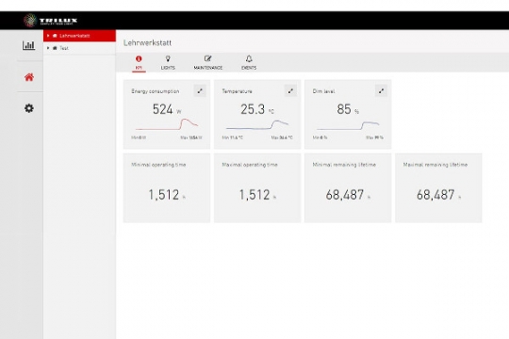Image resolution: width=509 pixels, height=339 pixels.
Task: Select Lehrwerkstatt in the location tree
Action: click(x=79, y=36)
